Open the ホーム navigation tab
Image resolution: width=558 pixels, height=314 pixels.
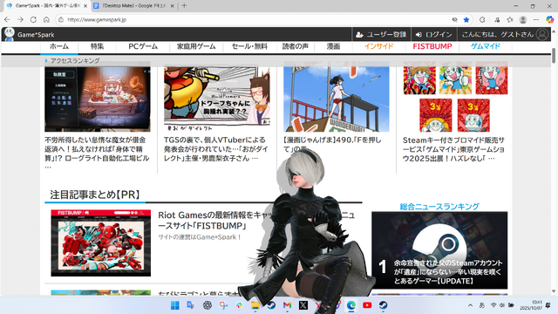(59, 46)
